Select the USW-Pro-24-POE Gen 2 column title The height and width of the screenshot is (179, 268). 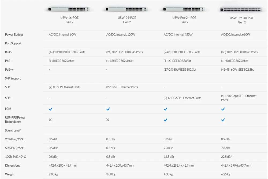click(184, 20)
